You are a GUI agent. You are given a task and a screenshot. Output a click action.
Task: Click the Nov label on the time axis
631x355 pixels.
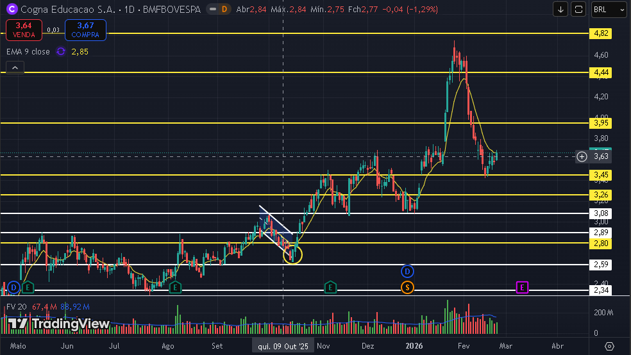(x=323, y=346)
